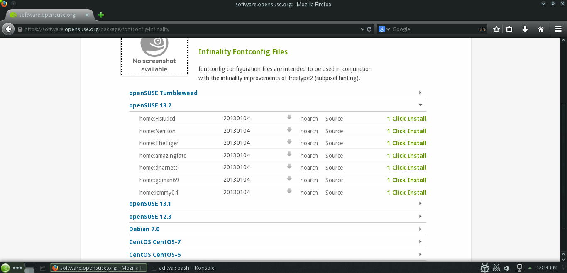Click the virtual desktop pager in taskbar
567x273 pixels.
[29, 268]
